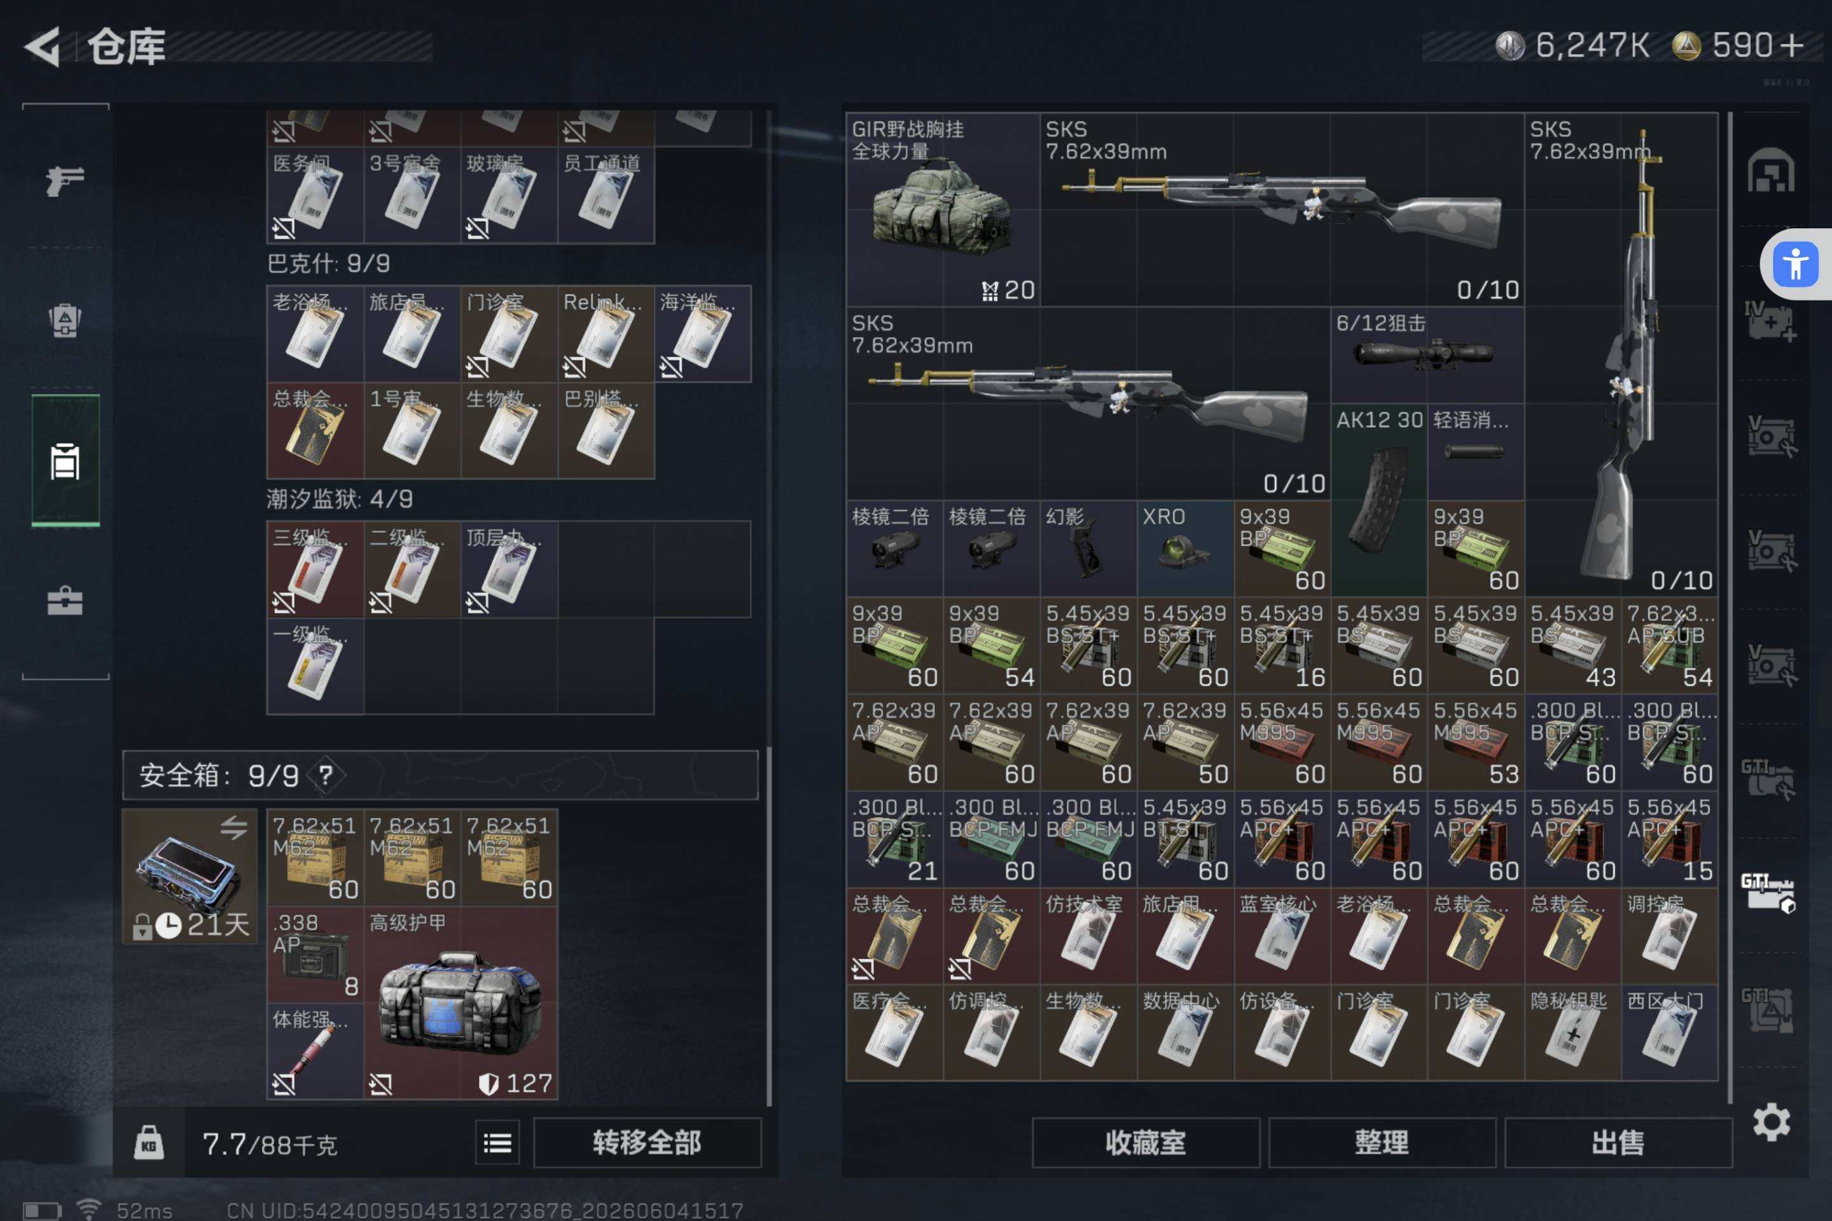Select the 5.45x39 BS stack of 43

1572,645
